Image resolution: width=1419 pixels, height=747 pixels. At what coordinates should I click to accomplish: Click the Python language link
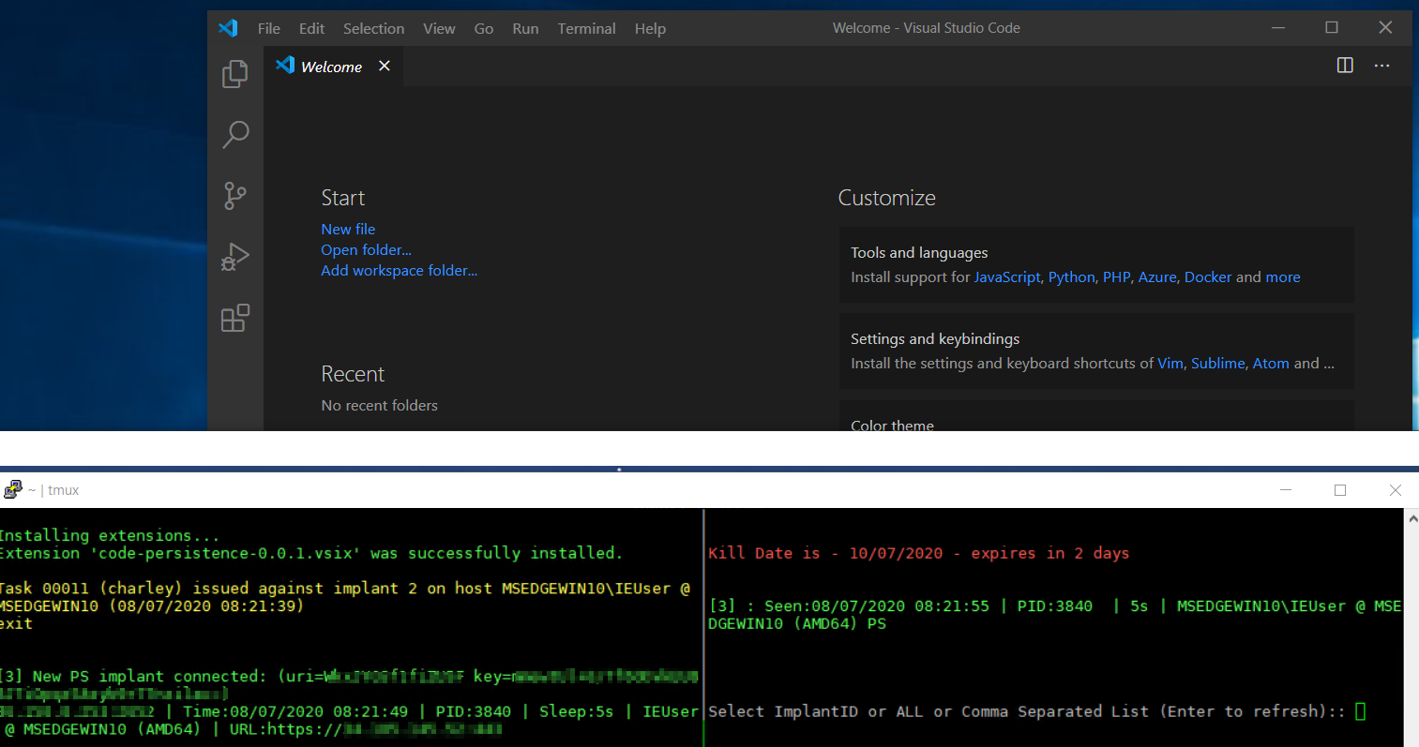click(1071, 276)
